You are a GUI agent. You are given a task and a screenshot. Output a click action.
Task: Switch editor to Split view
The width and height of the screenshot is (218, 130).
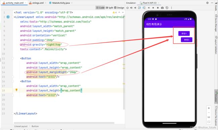point(109,8)
